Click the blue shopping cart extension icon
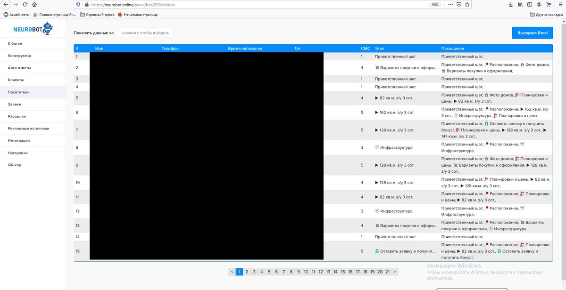The image size is (566, 290). 549,4
